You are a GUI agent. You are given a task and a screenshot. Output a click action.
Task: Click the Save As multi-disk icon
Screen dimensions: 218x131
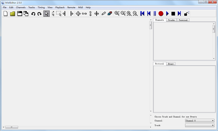point(26,13)
